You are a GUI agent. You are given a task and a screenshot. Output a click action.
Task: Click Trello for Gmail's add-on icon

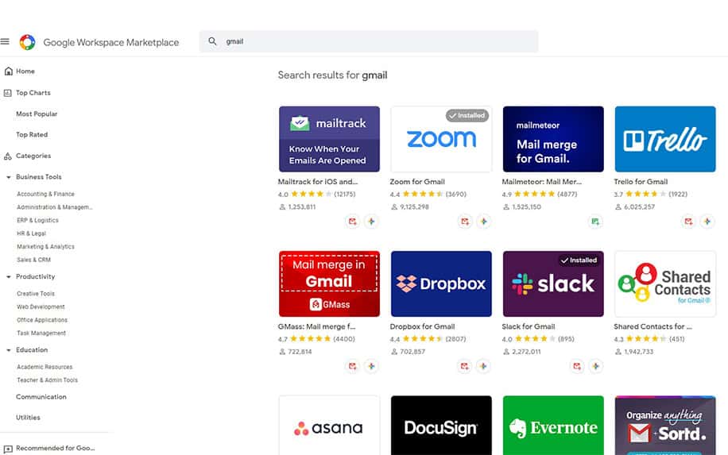pyautogui.click(x=707, y=222)
